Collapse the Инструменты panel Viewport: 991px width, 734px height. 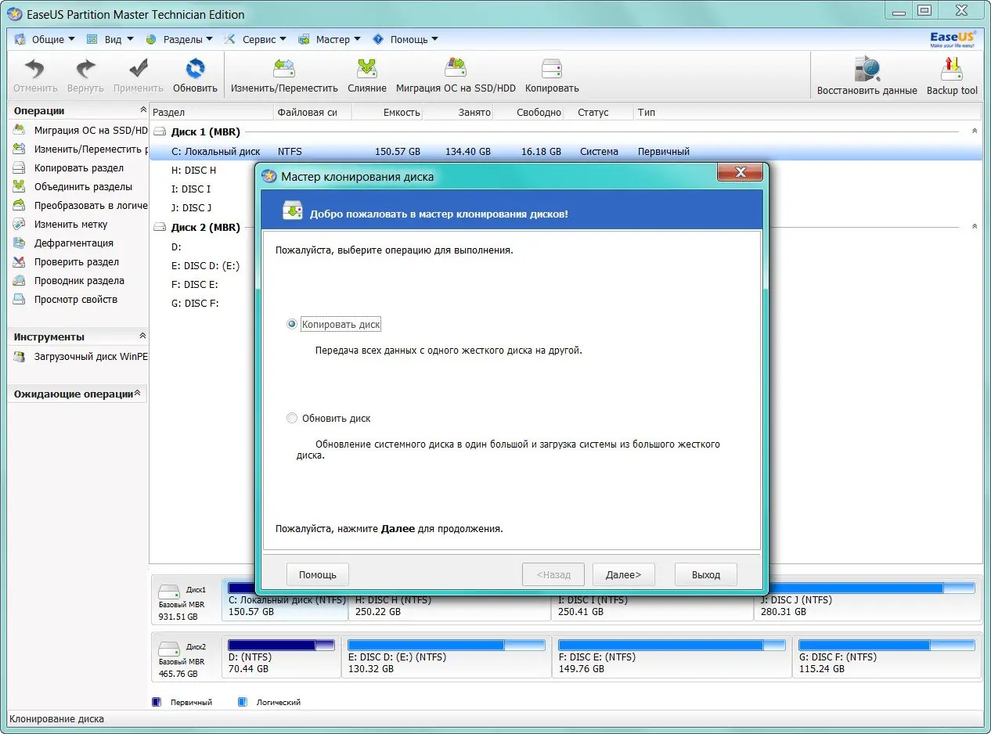coord(142,336)
